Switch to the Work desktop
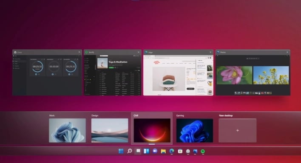The width and height of the screenshot is (301, 163). [x=67, y=130]
